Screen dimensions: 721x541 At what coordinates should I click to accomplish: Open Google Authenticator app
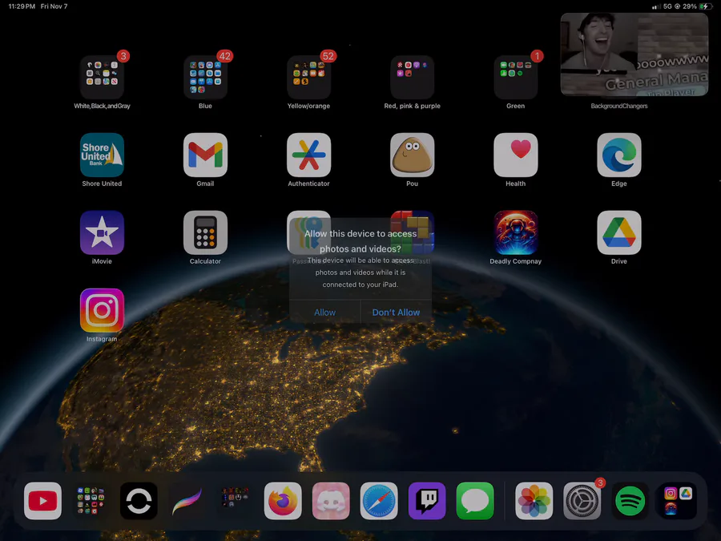click(x=309, y=155)
